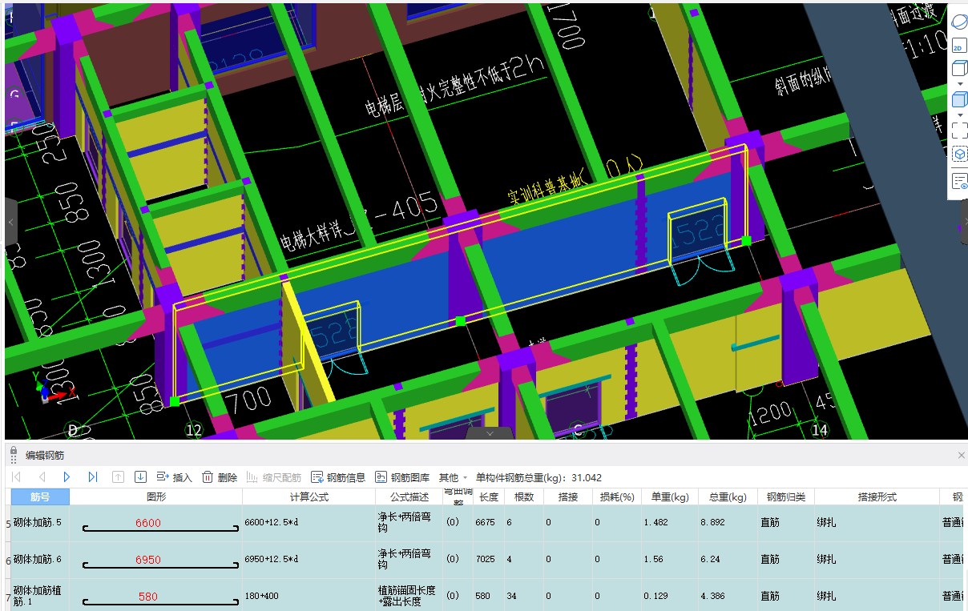968x611 pixels.
Task: Click the 删除 delete button
Action: tap(220, 477)
